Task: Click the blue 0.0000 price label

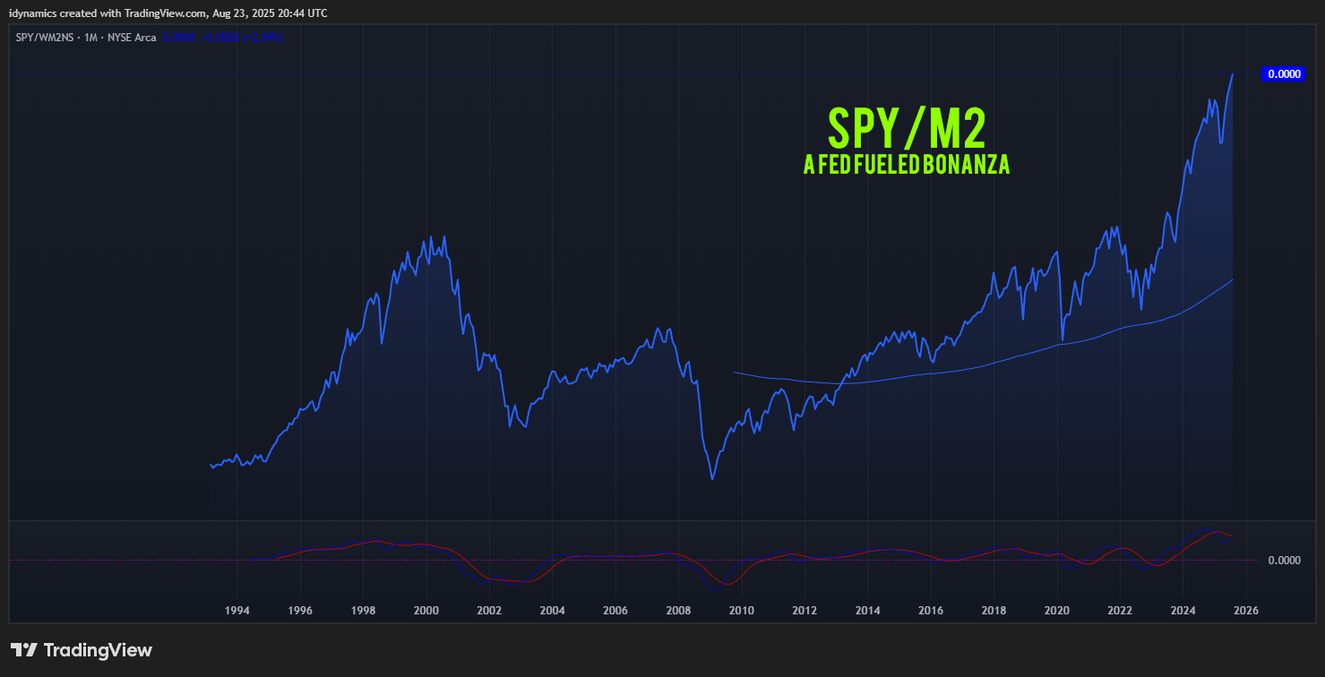Action: (1285, 74)
